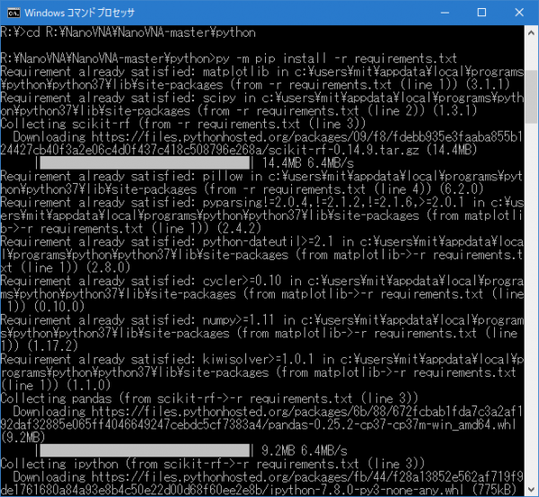Close the command processor window

click(x=519, y=13)
